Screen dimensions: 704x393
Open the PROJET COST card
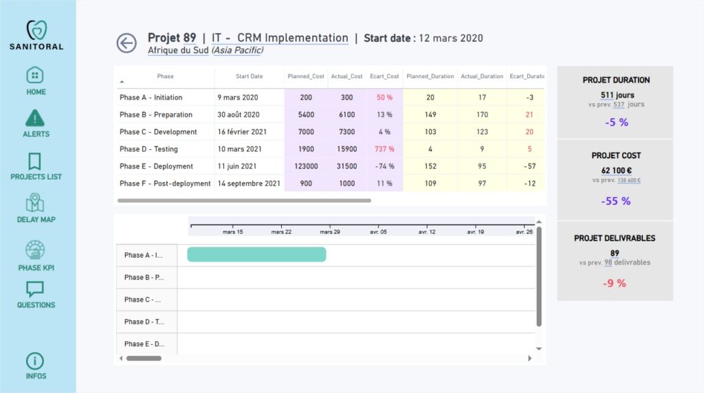615,180
